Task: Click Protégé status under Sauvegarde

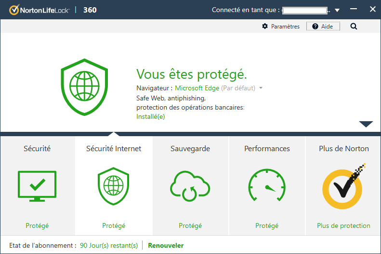Action: click(190, 226)
